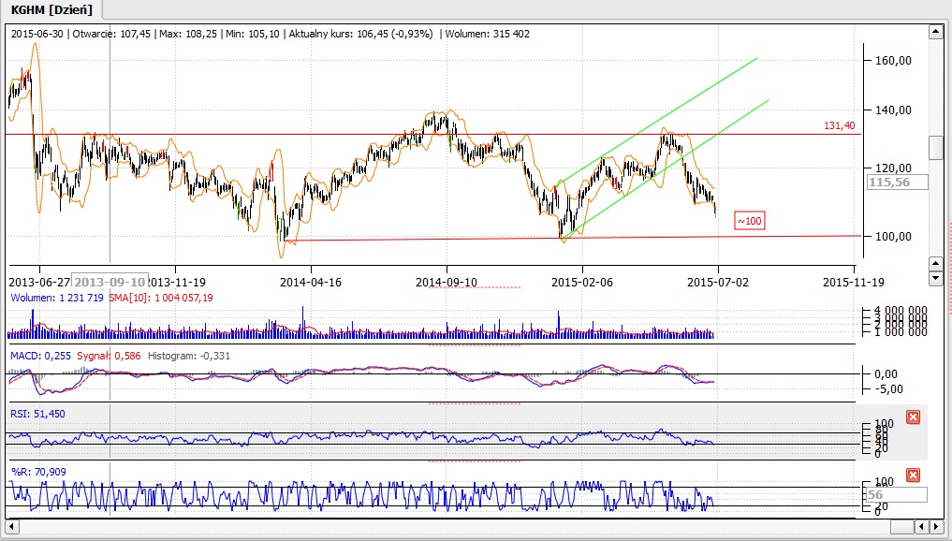Close the %R indicator panel

[x=913, y=475]
